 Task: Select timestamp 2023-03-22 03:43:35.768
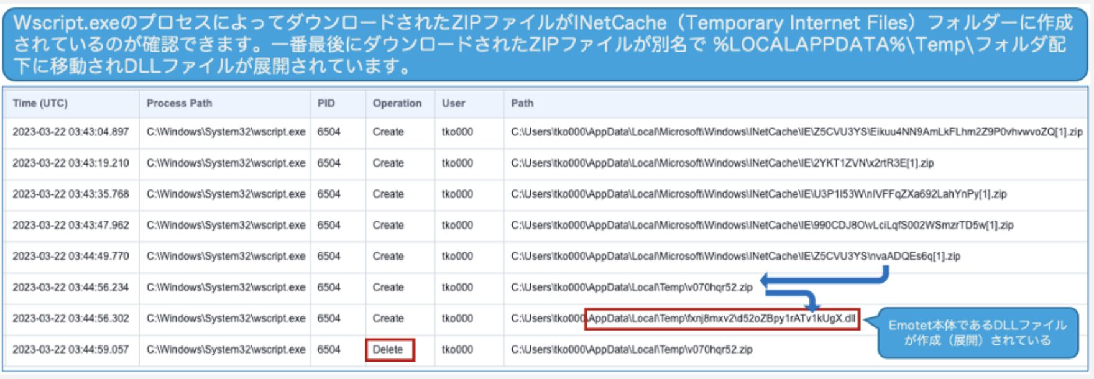[71, 194]
